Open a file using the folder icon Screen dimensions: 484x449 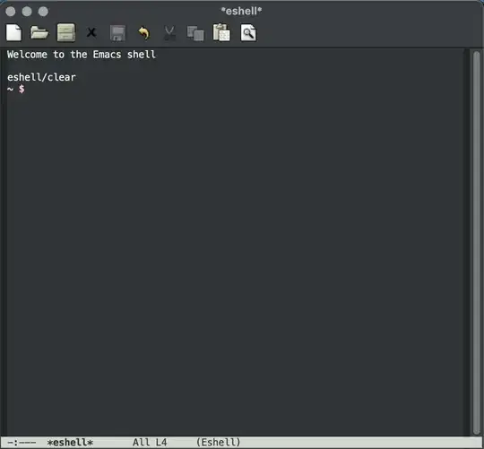click(39, 32)
